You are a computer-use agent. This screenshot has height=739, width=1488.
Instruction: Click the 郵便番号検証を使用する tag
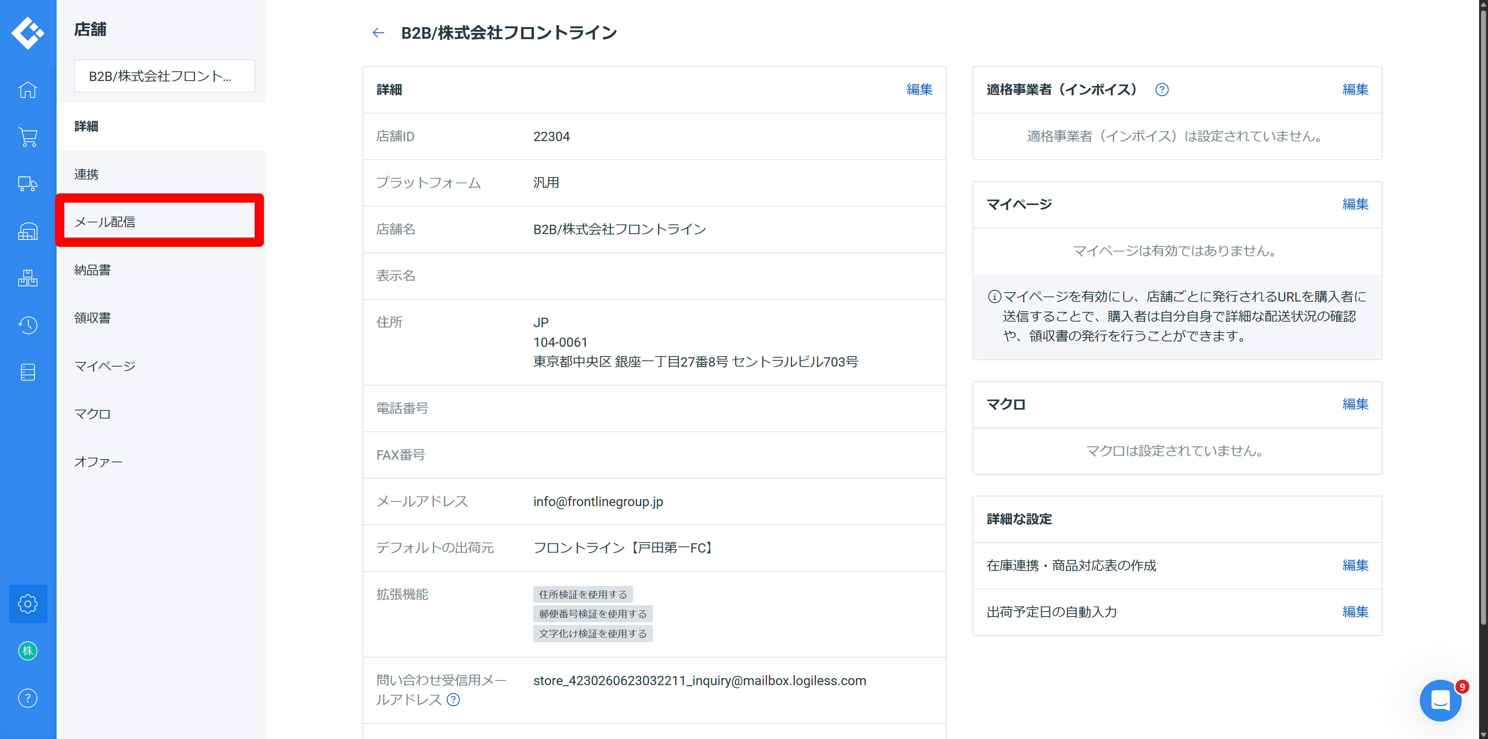592,613
